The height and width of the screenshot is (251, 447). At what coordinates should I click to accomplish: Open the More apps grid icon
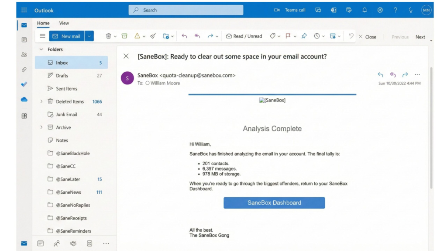tap(24, 116)
